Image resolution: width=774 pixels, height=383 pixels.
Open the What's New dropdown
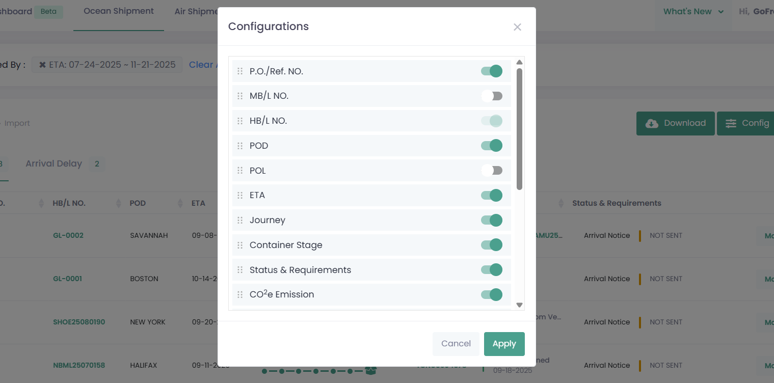693,12
